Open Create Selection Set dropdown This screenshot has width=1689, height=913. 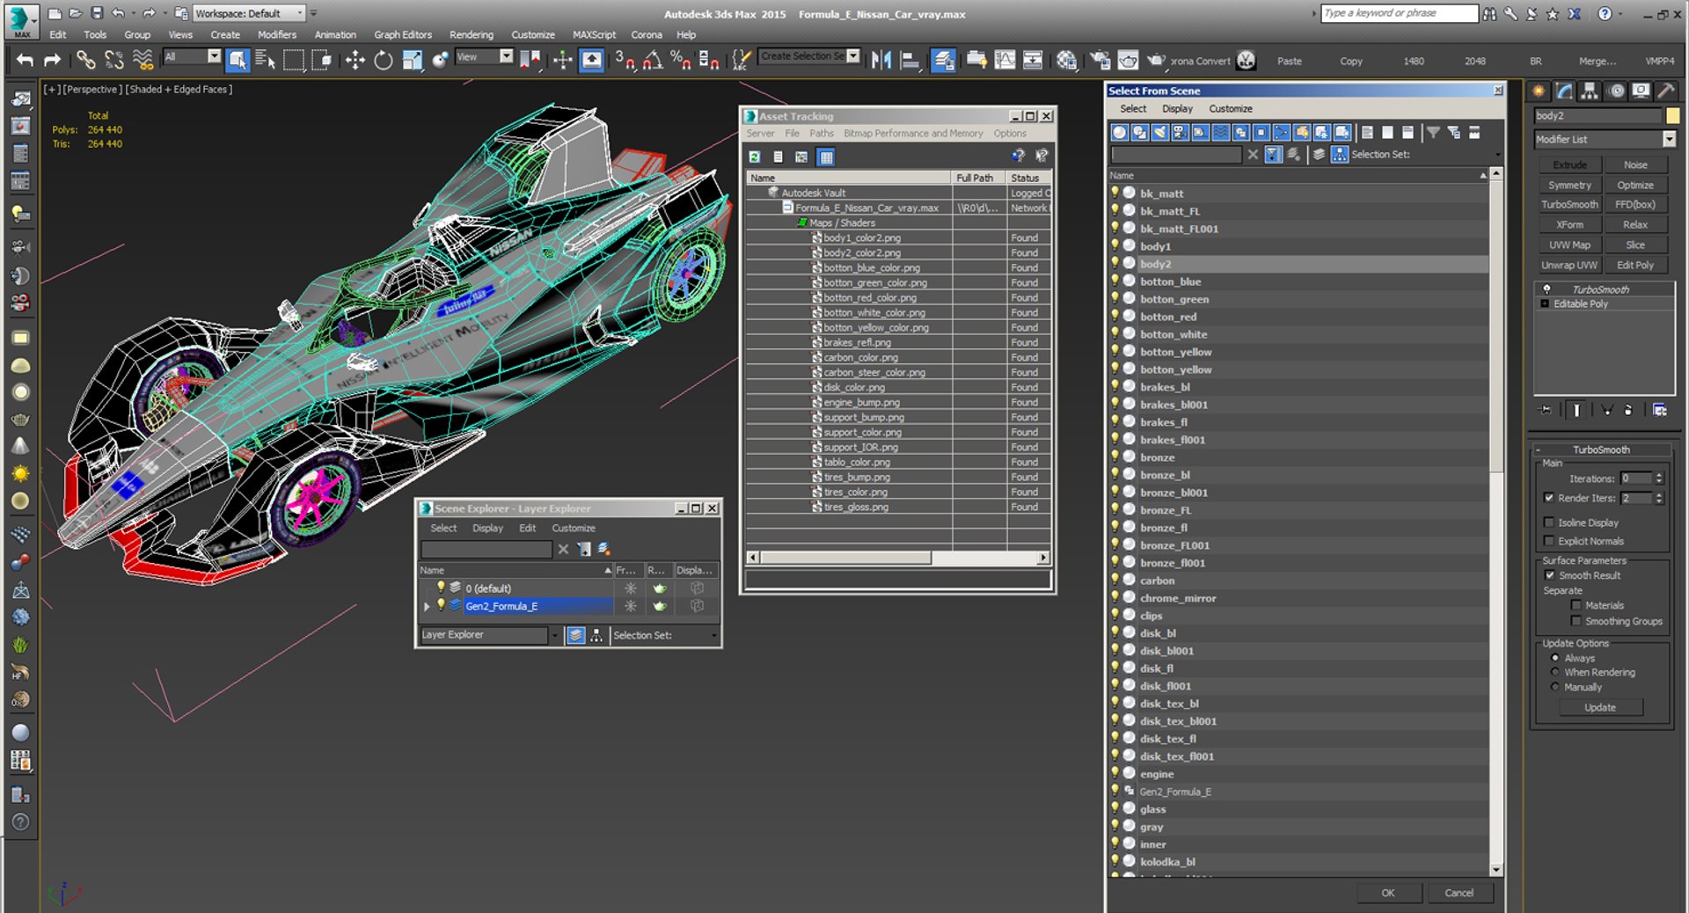pos(853,56)
